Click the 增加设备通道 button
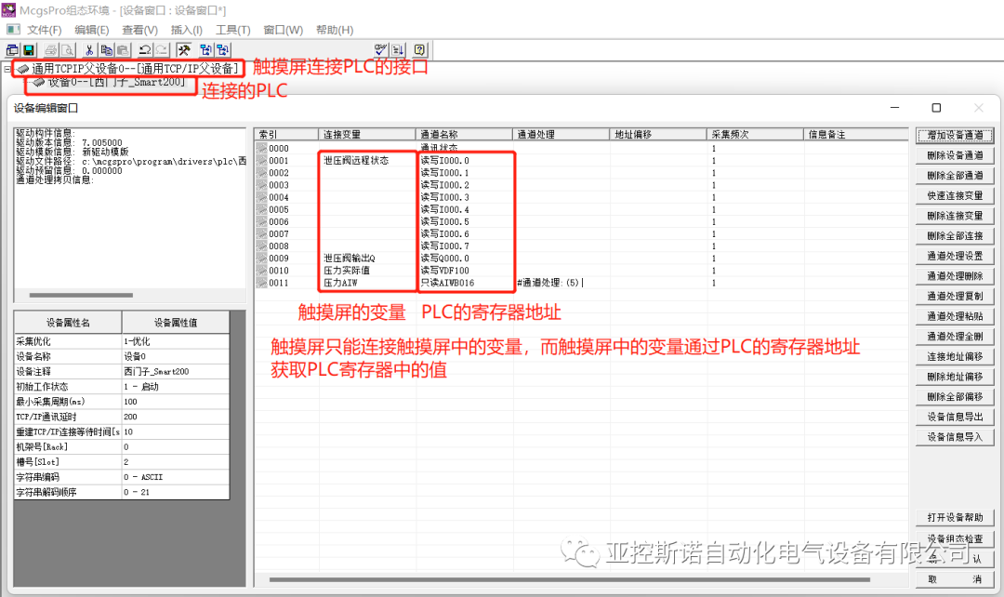1004x597 pixels. (955, 134)
